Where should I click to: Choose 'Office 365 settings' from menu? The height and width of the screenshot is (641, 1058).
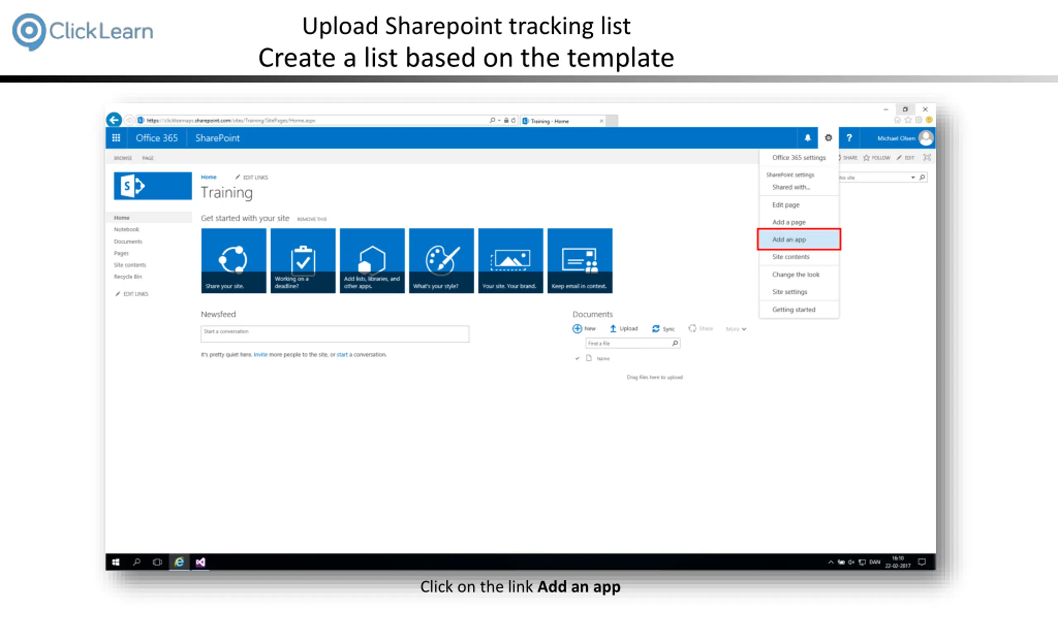[x=799, y=157]
